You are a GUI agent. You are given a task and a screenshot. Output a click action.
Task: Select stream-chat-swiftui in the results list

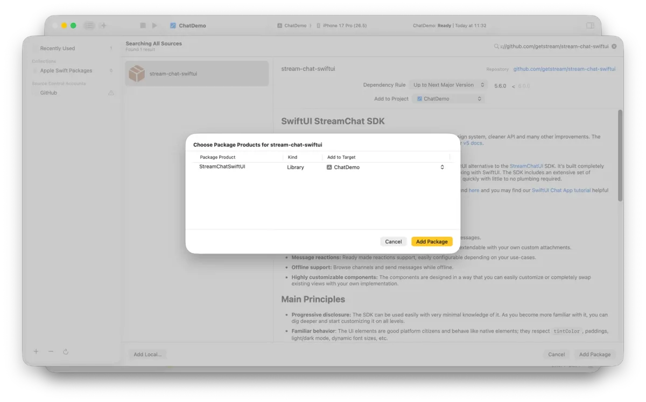(197, 74)
